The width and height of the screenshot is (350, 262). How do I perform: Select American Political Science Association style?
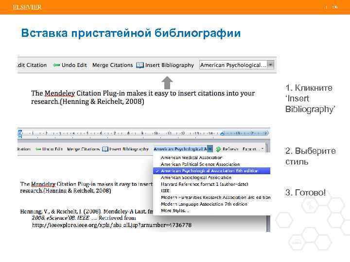click(x=200, y=164)
